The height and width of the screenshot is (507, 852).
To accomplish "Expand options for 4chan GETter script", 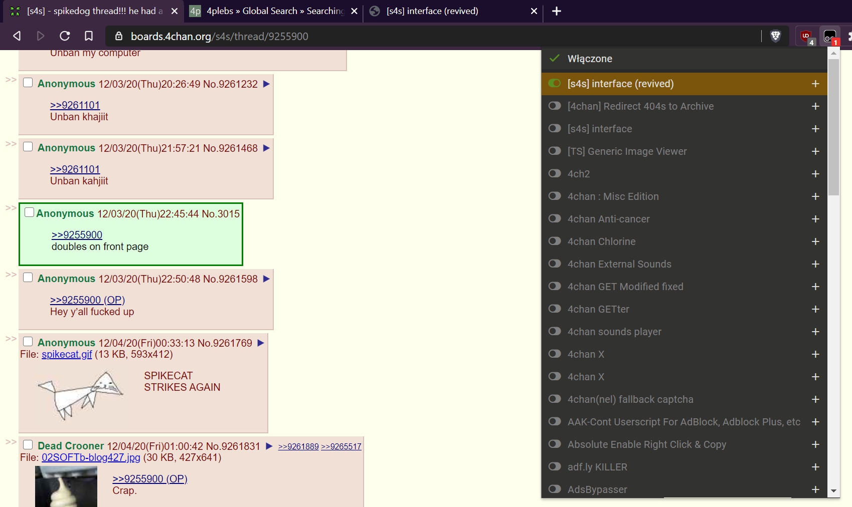I will coord(815,309).
